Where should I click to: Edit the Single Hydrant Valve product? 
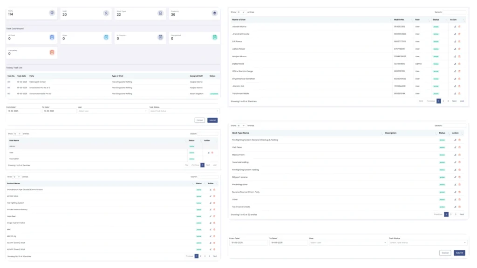click(210, 223)
